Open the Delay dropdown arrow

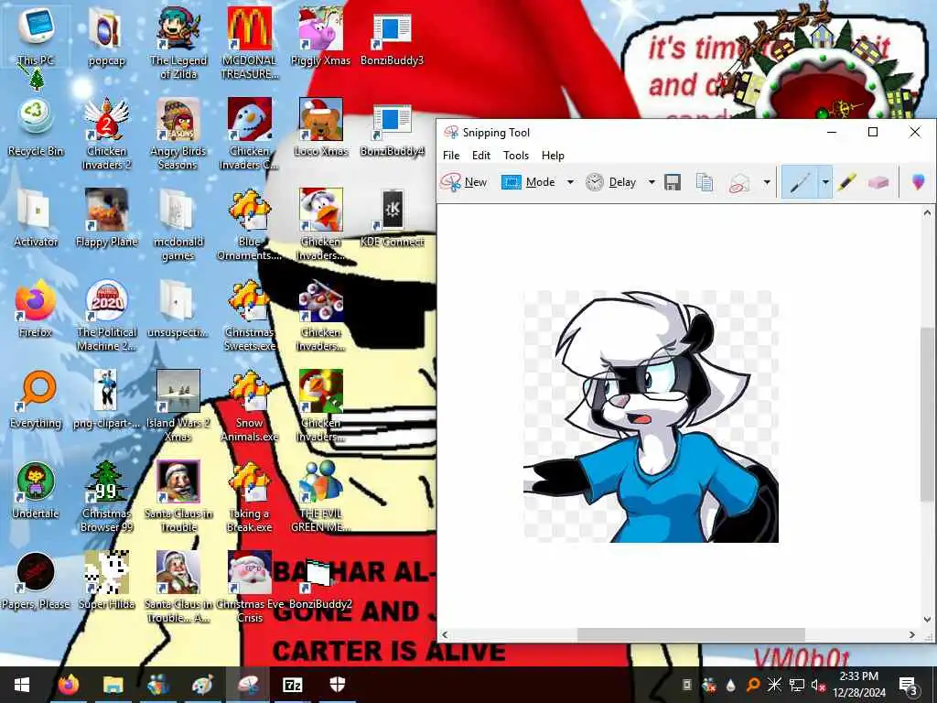point(652,182)
